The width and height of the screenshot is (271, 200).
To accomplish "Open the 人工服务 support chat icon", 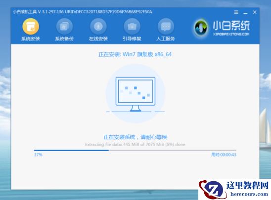I will pos(166,26).
